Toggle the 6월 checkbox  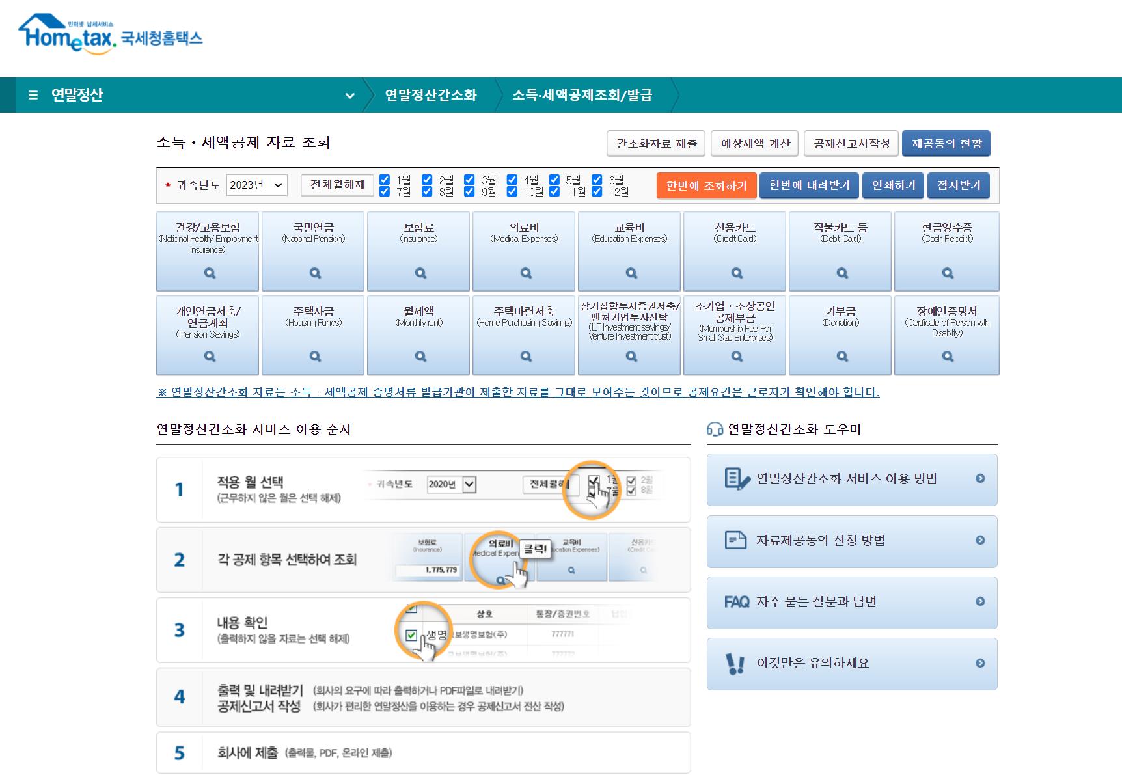click(597, 180)
